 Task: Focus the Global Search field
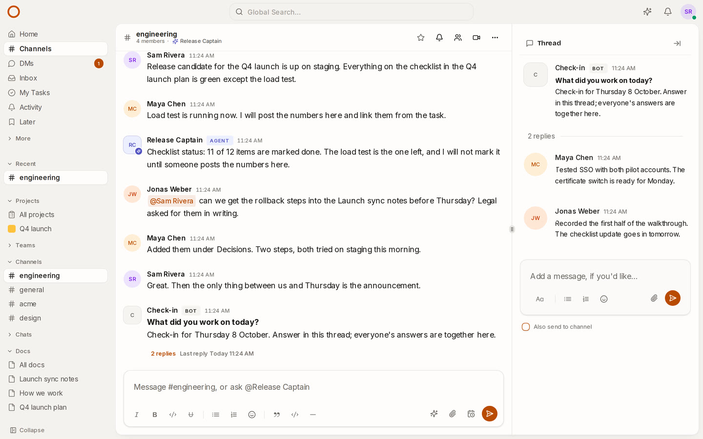[x=351, y=12]
